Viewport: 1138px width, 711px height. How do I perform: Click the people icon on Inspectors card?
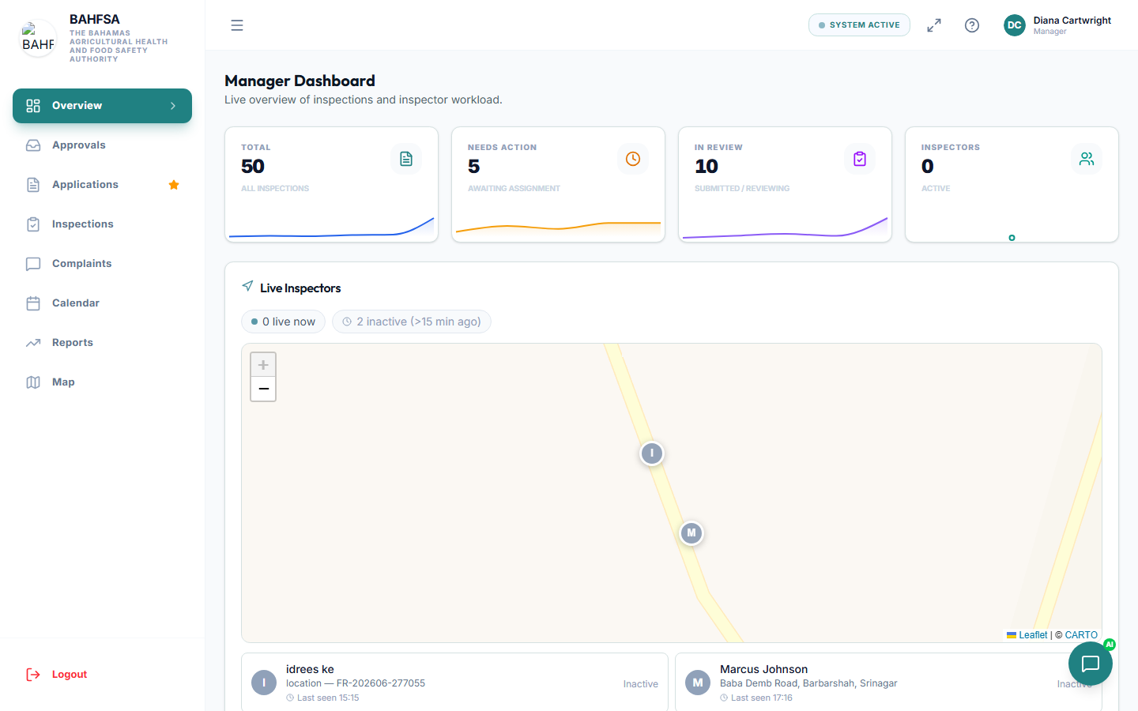1087,159
